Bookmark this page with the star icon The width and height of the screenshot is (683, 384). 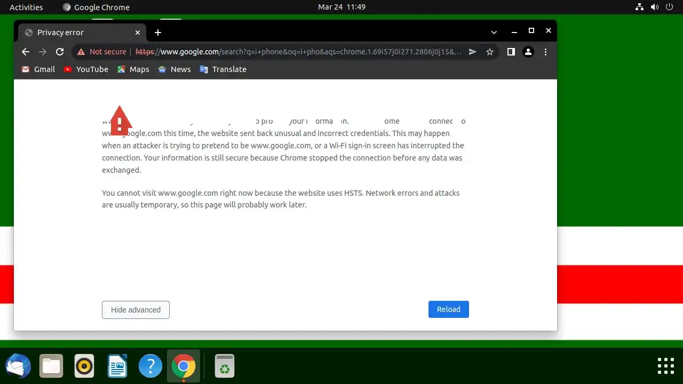click(489, 52)
